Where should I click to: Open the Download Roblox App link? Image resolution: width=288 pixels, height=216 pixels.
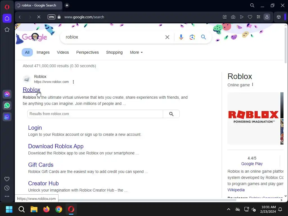56,146
